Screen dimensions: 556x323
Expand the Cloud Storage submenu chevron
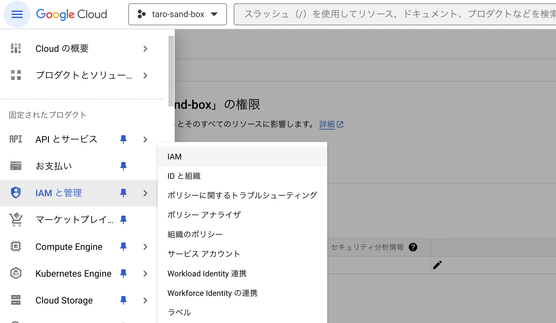coord(145,300)
